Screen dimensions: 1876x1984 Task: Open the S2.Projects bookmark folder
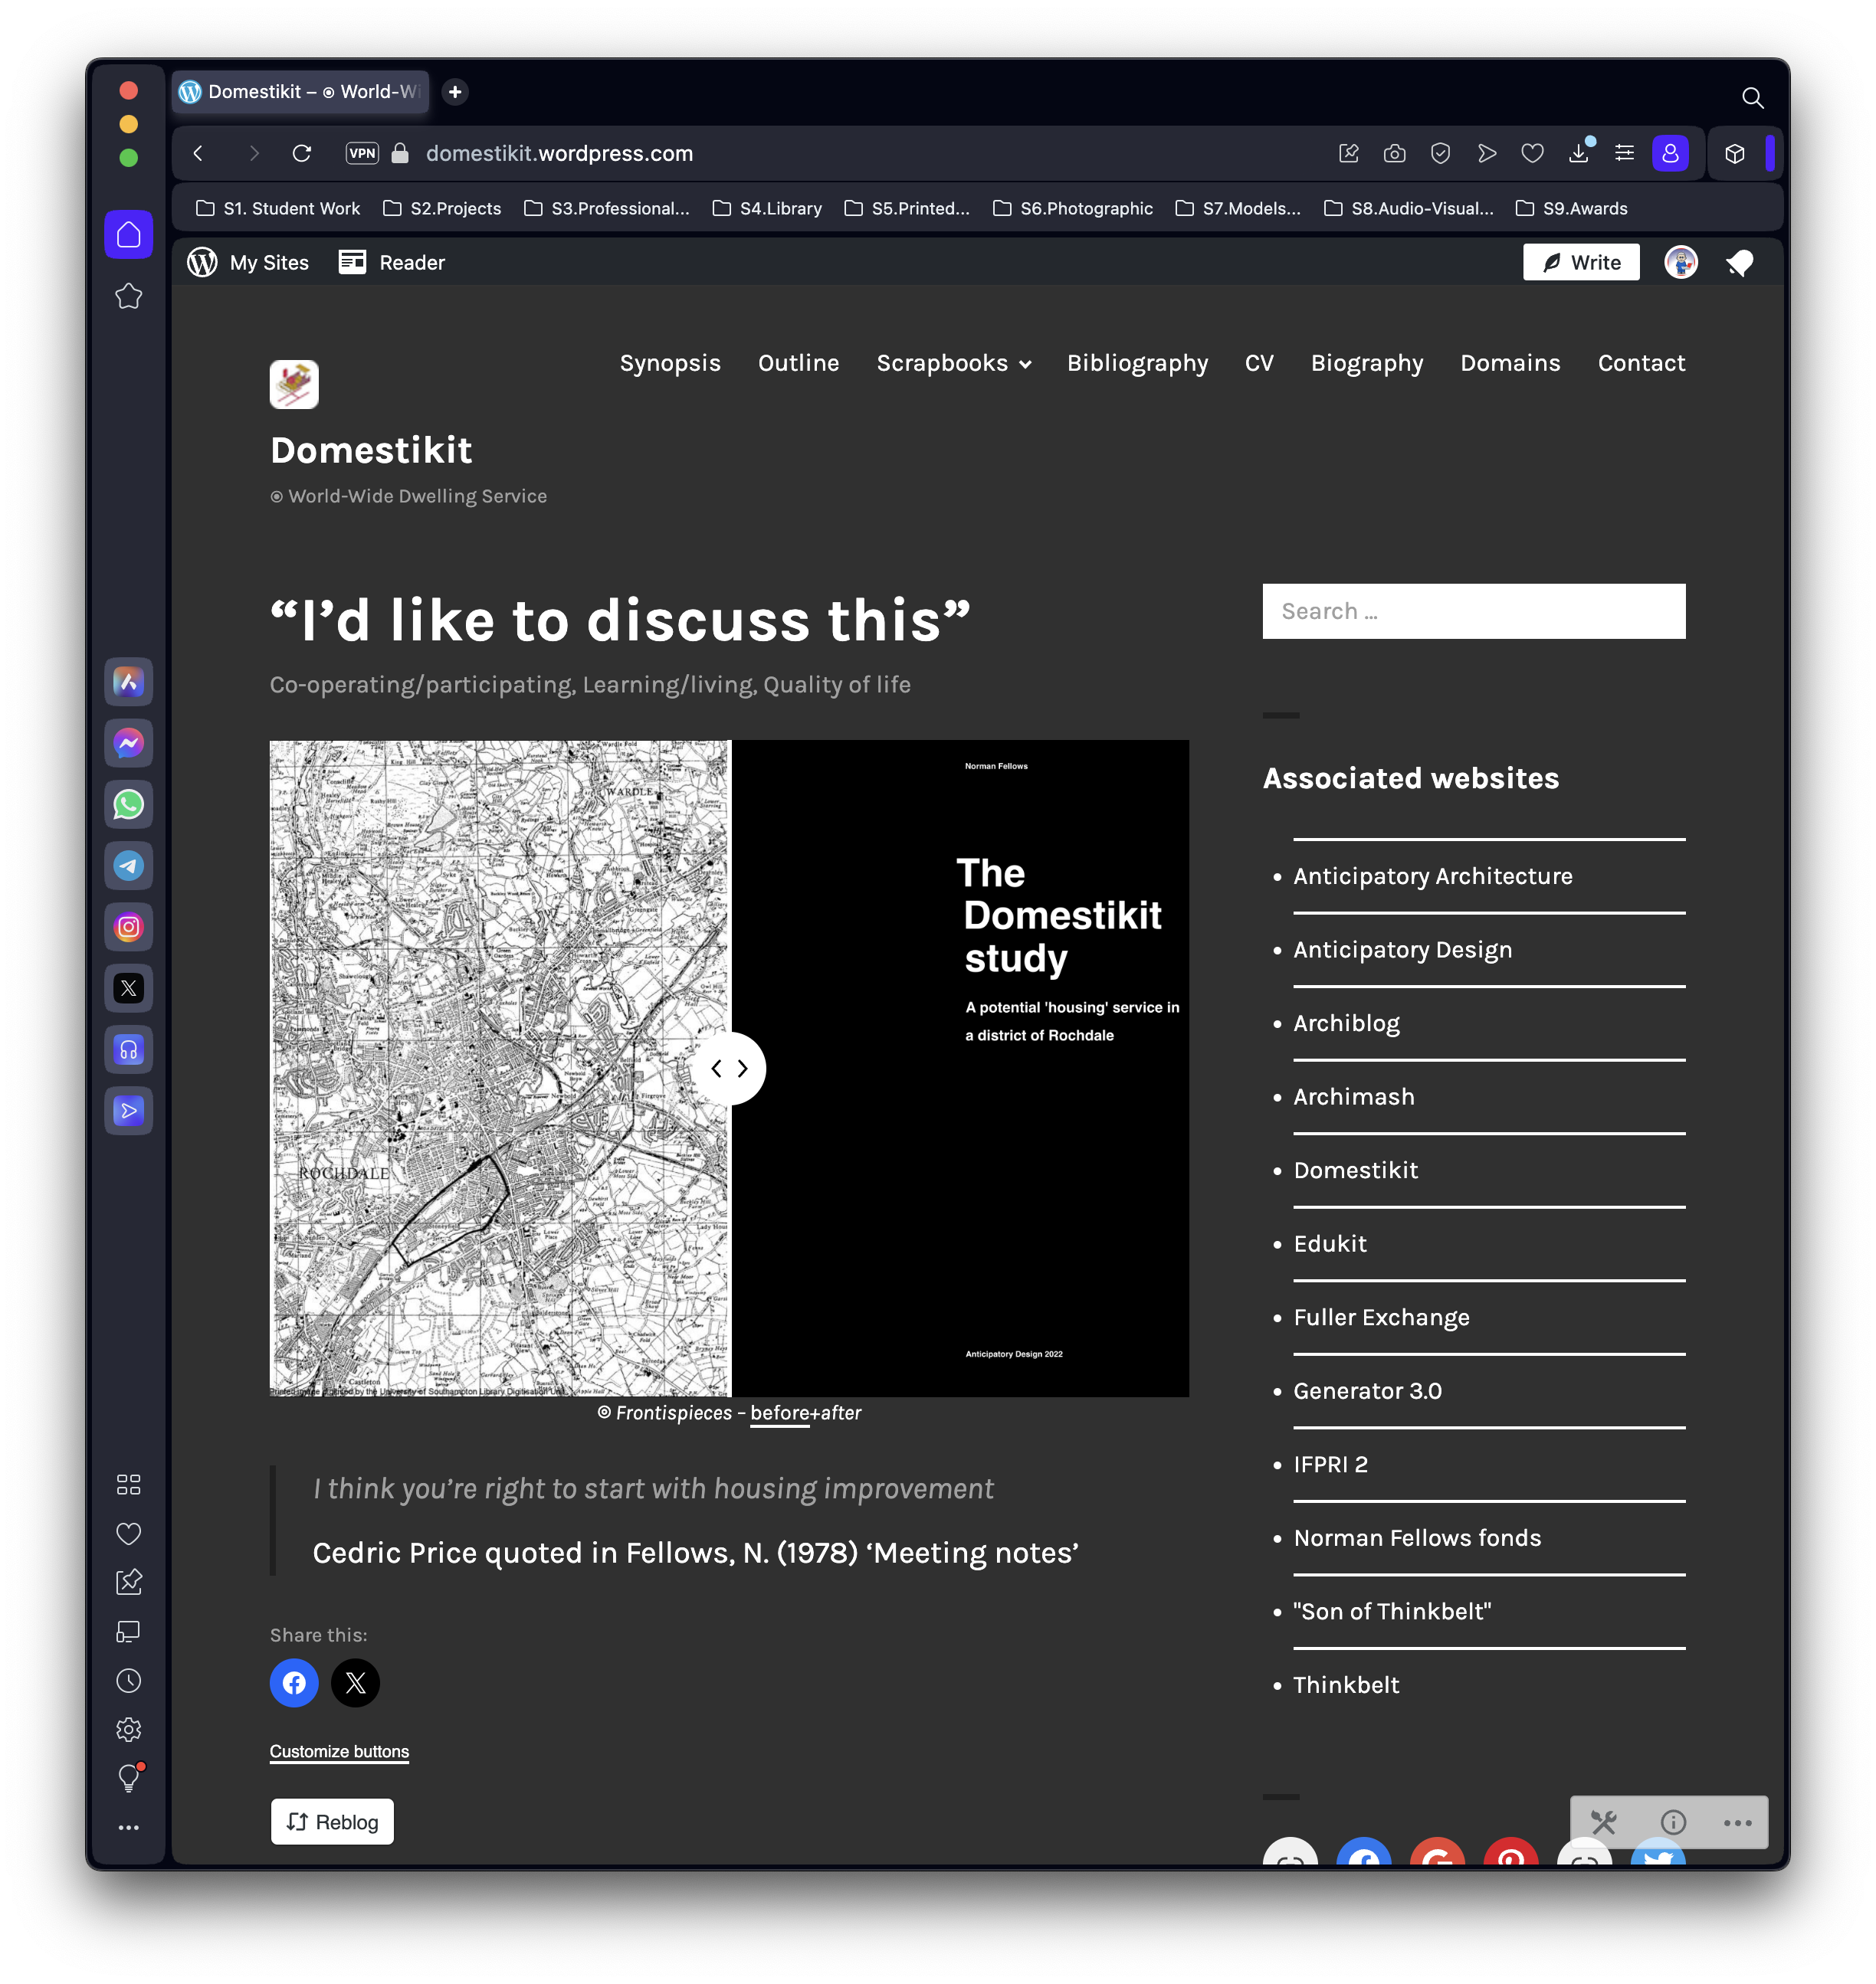click(x=442, y=209)
